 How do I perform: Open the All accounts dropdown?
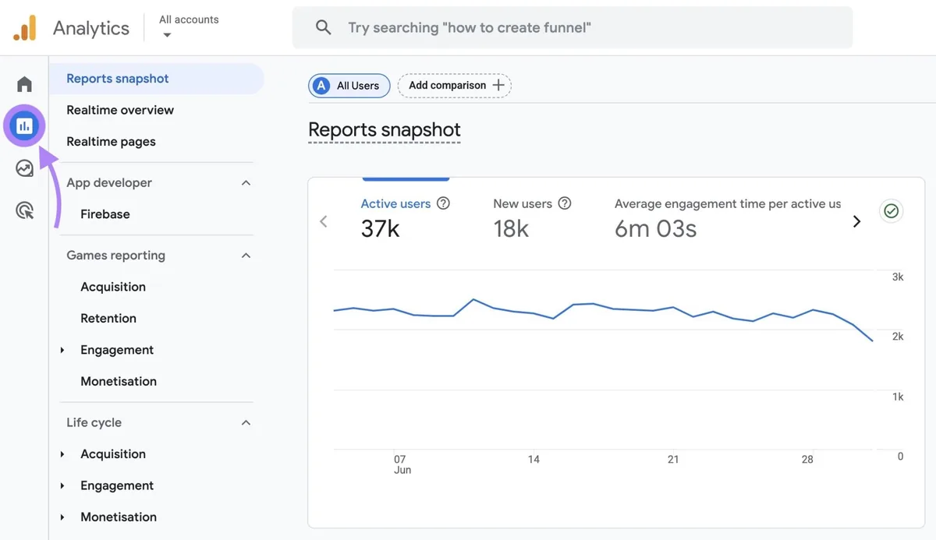(189, 26)
